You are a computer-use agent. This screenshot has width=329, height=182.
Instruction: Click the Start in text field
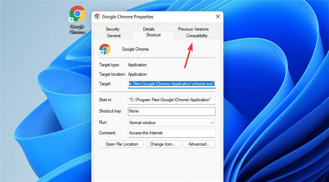point(172,100)
